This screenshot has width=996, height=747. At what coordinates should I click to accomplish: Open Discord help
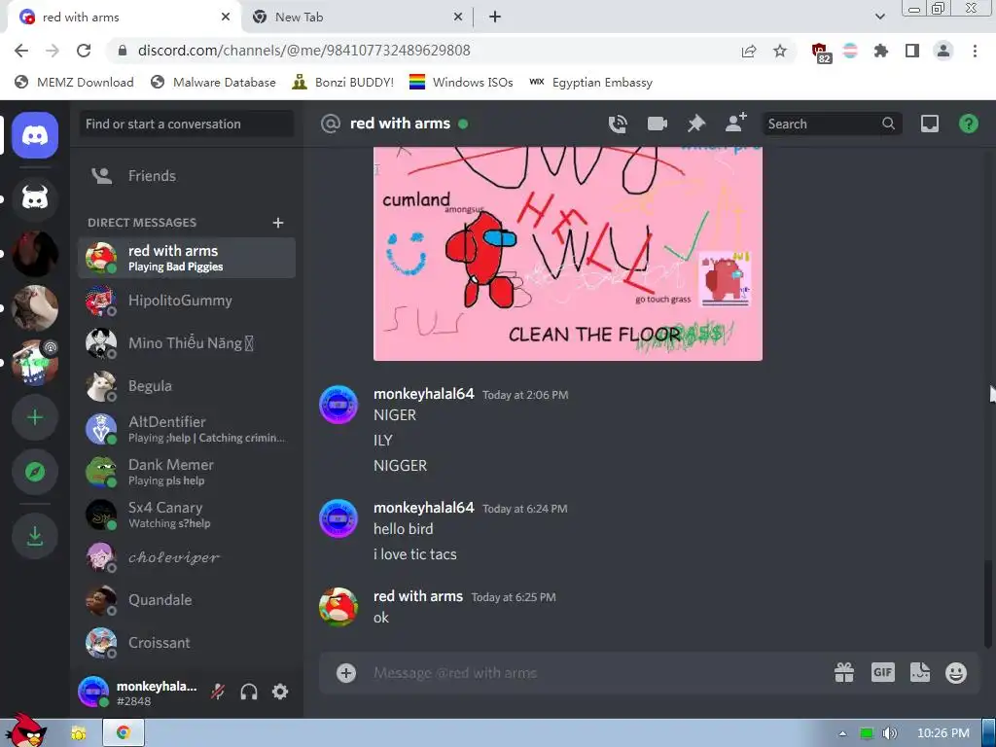(968, 124)
